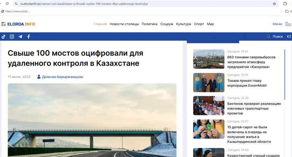Open Новости столицы section
The height and width of the screenshot is (157, 292).
click(124, 24)
